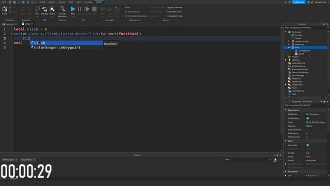Click the Stop square icon
330x186 pixels.
(94, 10)
